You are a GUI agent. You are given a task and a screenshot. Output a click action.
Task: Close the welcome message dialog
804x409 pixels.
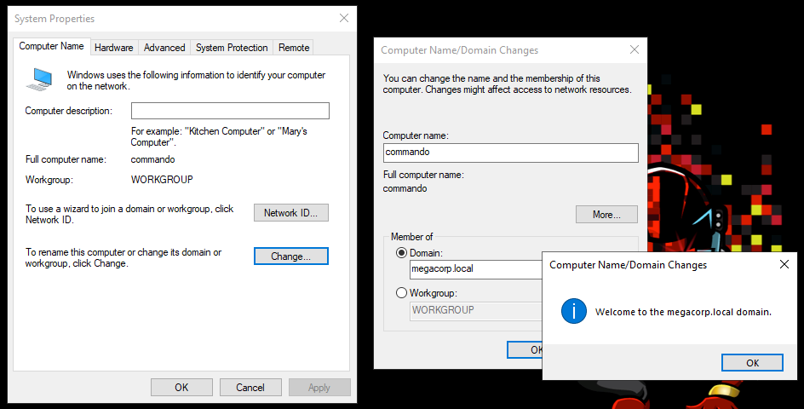click(784, 265)
